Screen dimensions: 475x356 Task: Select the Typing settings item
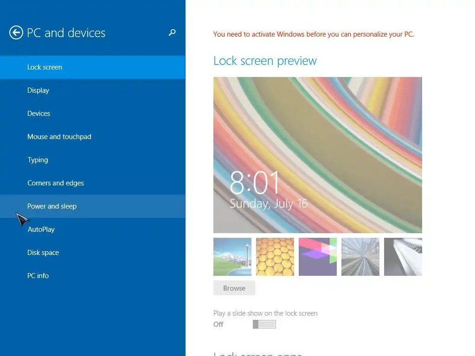click(x=93, y=160)
